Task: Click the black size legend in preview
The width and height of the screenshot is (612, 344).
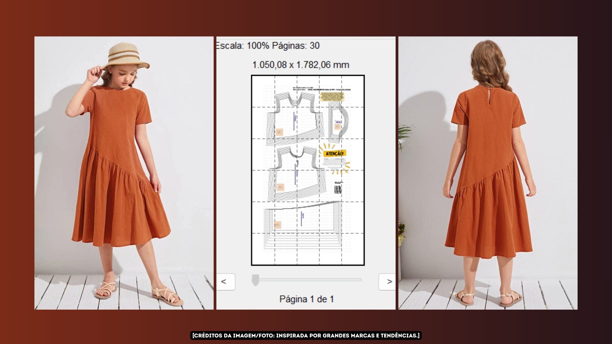Action: click(338, 188)
